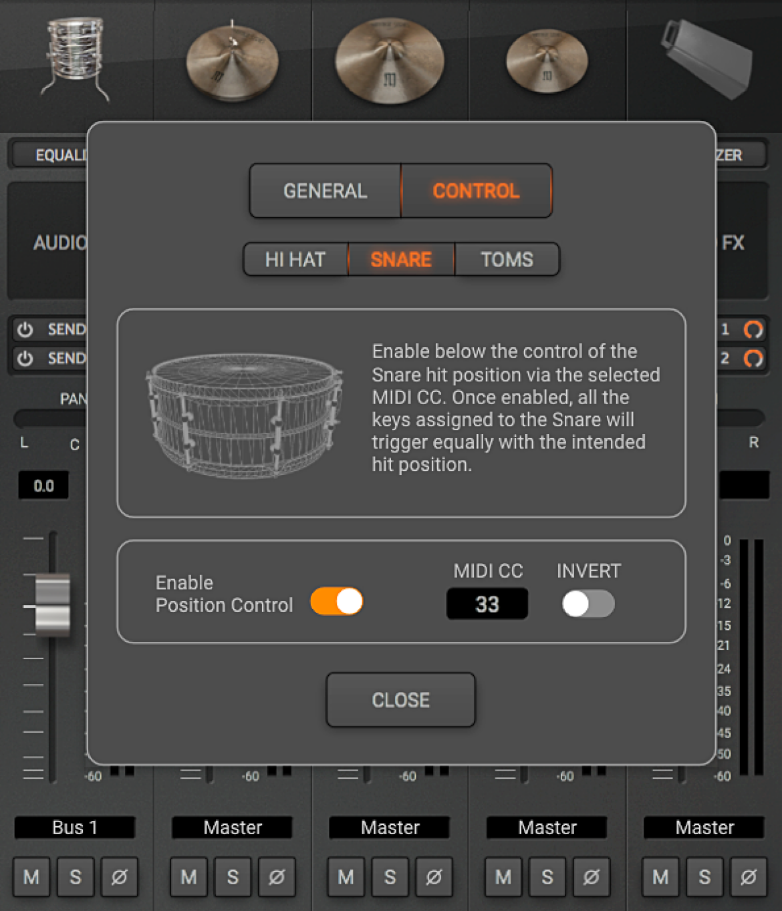Toggle power icon for first SEND

[x=25, y=329]
